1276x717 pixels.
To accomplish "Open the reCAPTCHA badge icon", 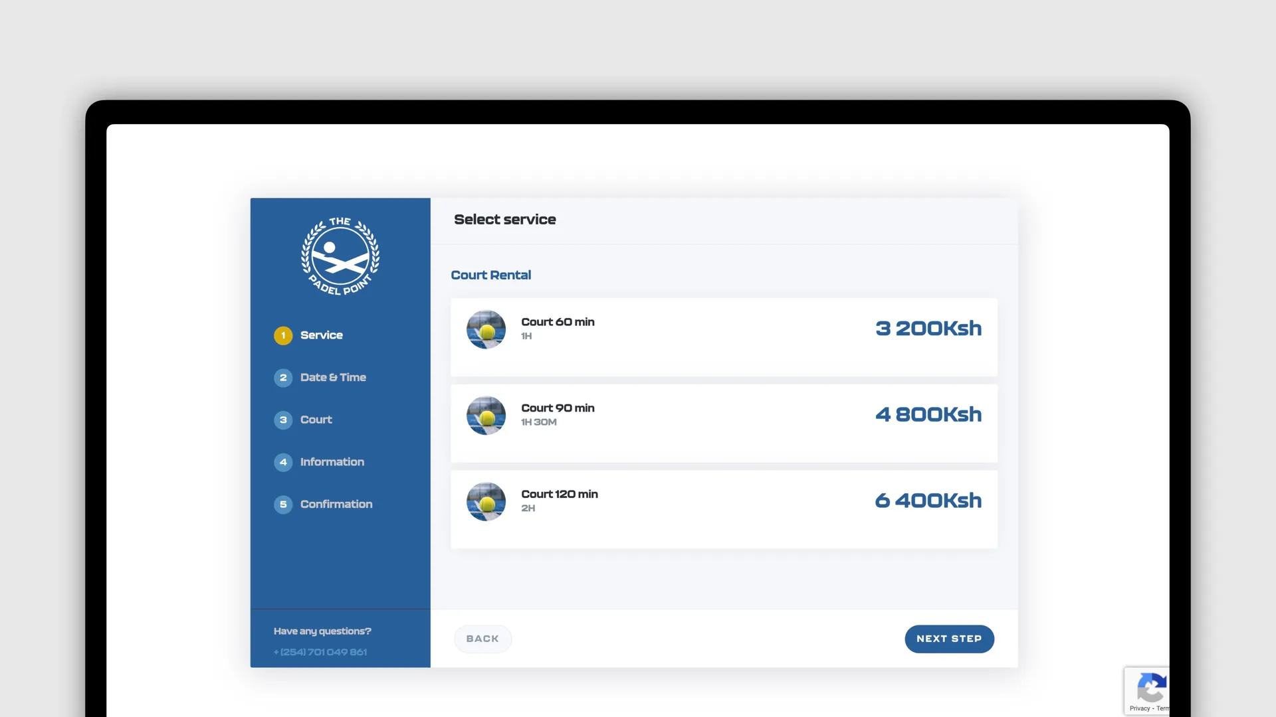I will [x=1152, y=687].
